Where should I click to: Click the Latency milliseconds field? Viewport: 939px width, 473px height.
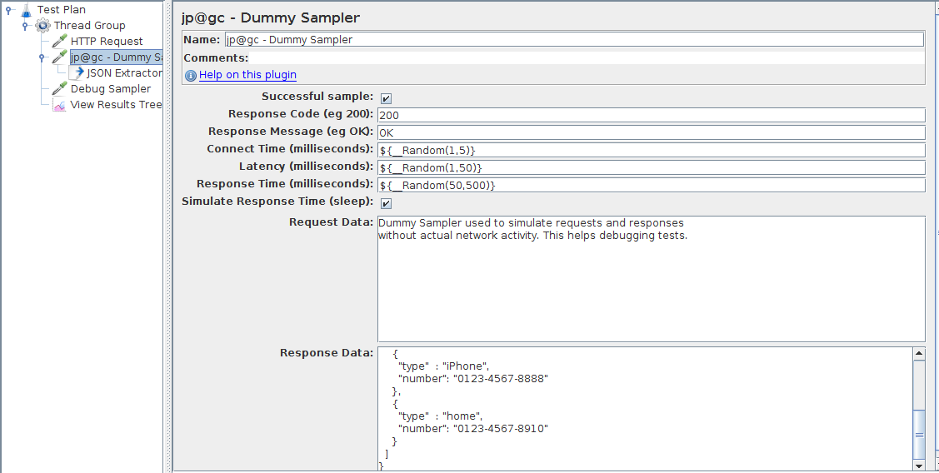point(651,167)
